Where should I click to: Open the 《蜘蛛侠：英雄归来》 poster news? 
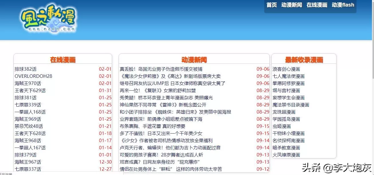pyautogui.click(x=175, y=112)
